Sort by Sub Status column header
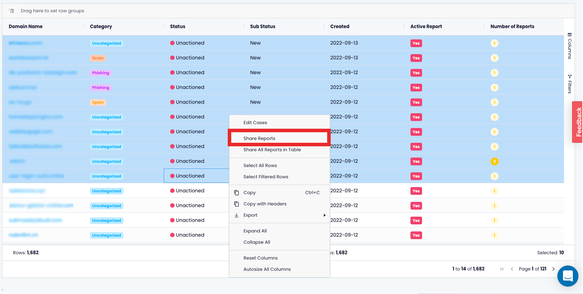Viewport: 583px width, 294px height. (x=263, y=26)
